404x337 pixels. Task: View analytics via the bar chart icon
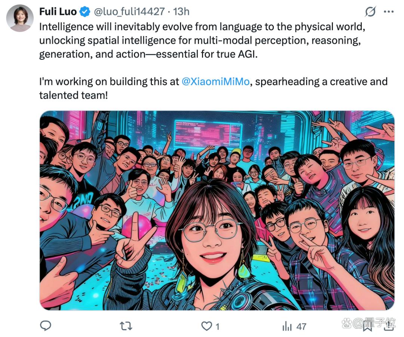287,327
